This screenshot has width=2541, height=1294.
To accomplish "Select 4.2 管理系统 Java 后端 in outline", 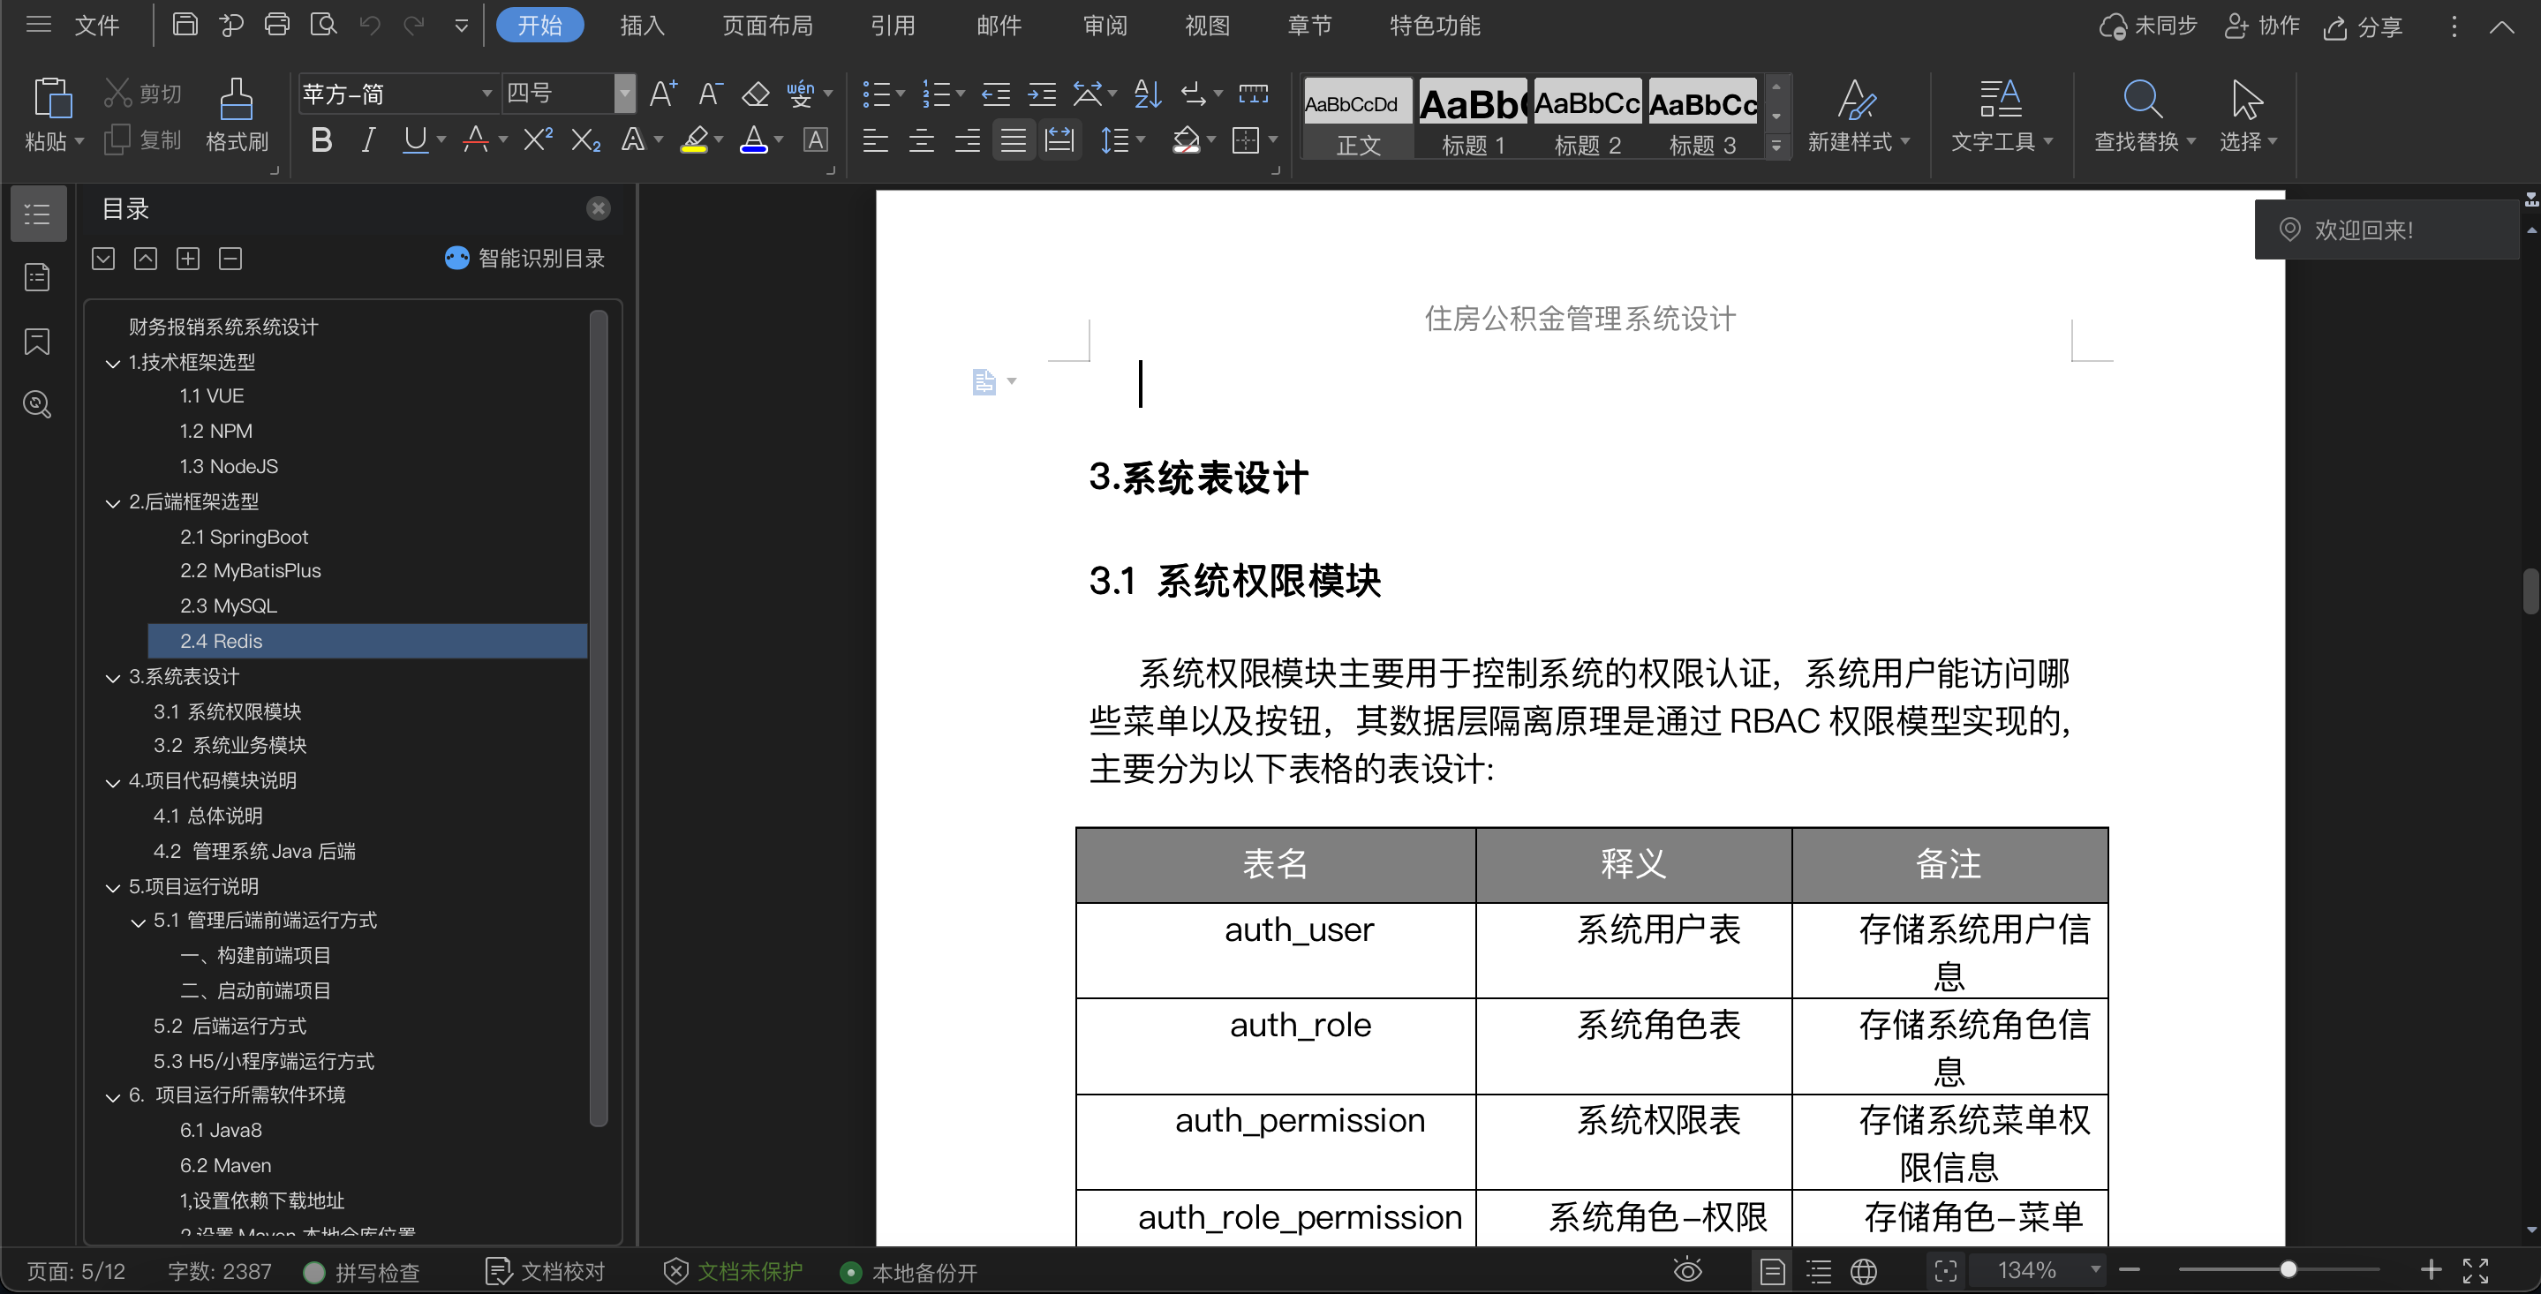I will (x=254, y=851).
